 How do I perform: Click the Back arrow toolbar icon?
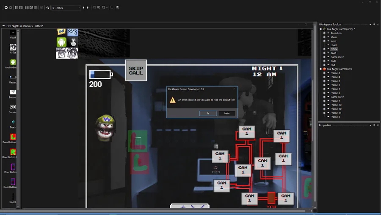(x=6, y=8)
